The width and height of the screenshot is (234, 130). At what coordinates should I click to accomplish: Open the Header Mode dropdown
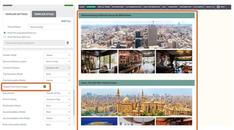[x=57, y=55]
